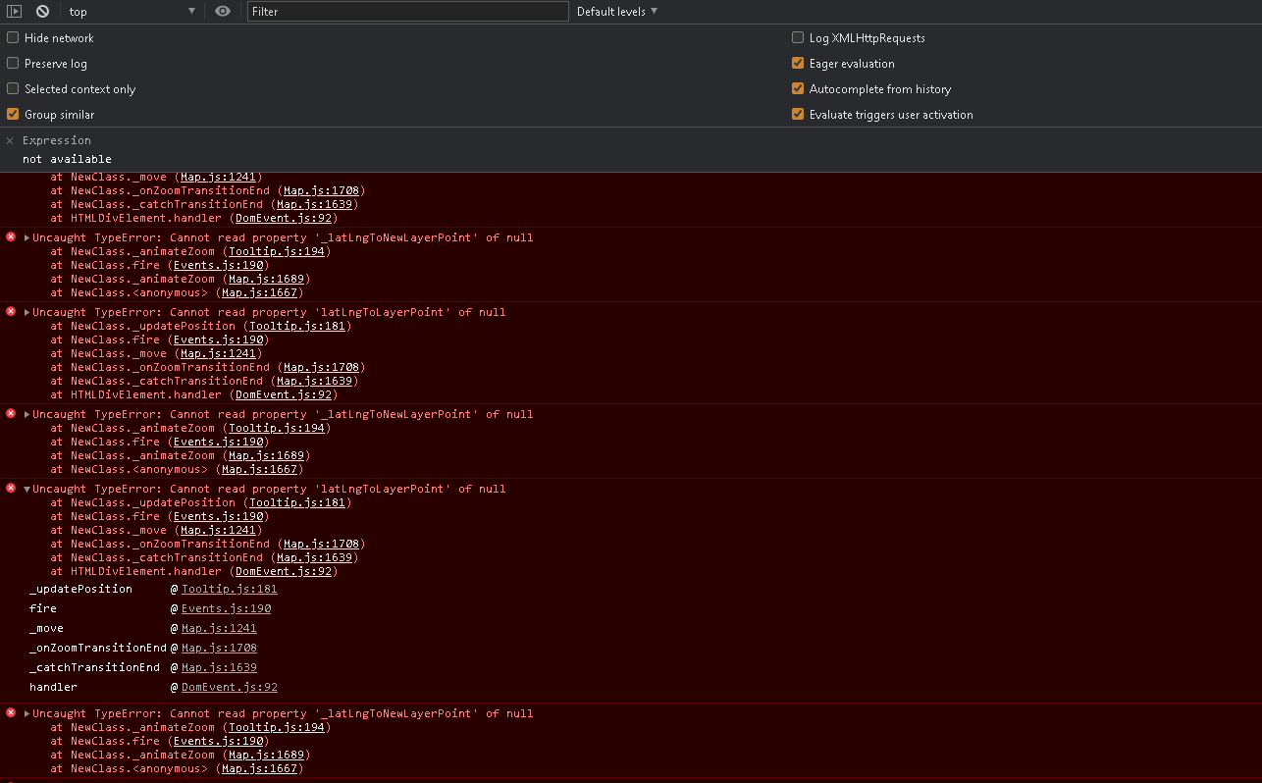Expand the first collapsed TypeError message
The image size is (1262, 783).
26,236
